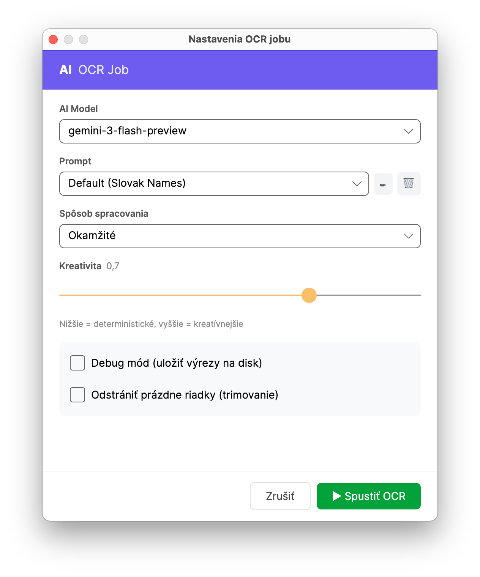Click the Kreativita slider handle
Viewport: 480px width, 577px height.
click(309, 295)
